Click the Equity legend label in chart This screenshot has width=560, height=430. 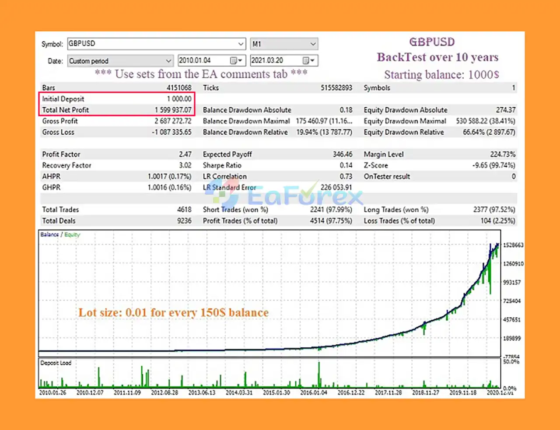[x=72, y=234]
